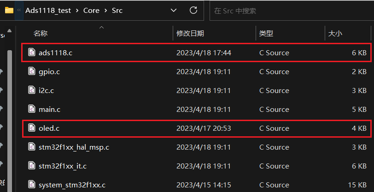Select the stm32f1xx_it.c file name
Image resolution: width=374 pixels, height=192 pixels.
(63, 166)
